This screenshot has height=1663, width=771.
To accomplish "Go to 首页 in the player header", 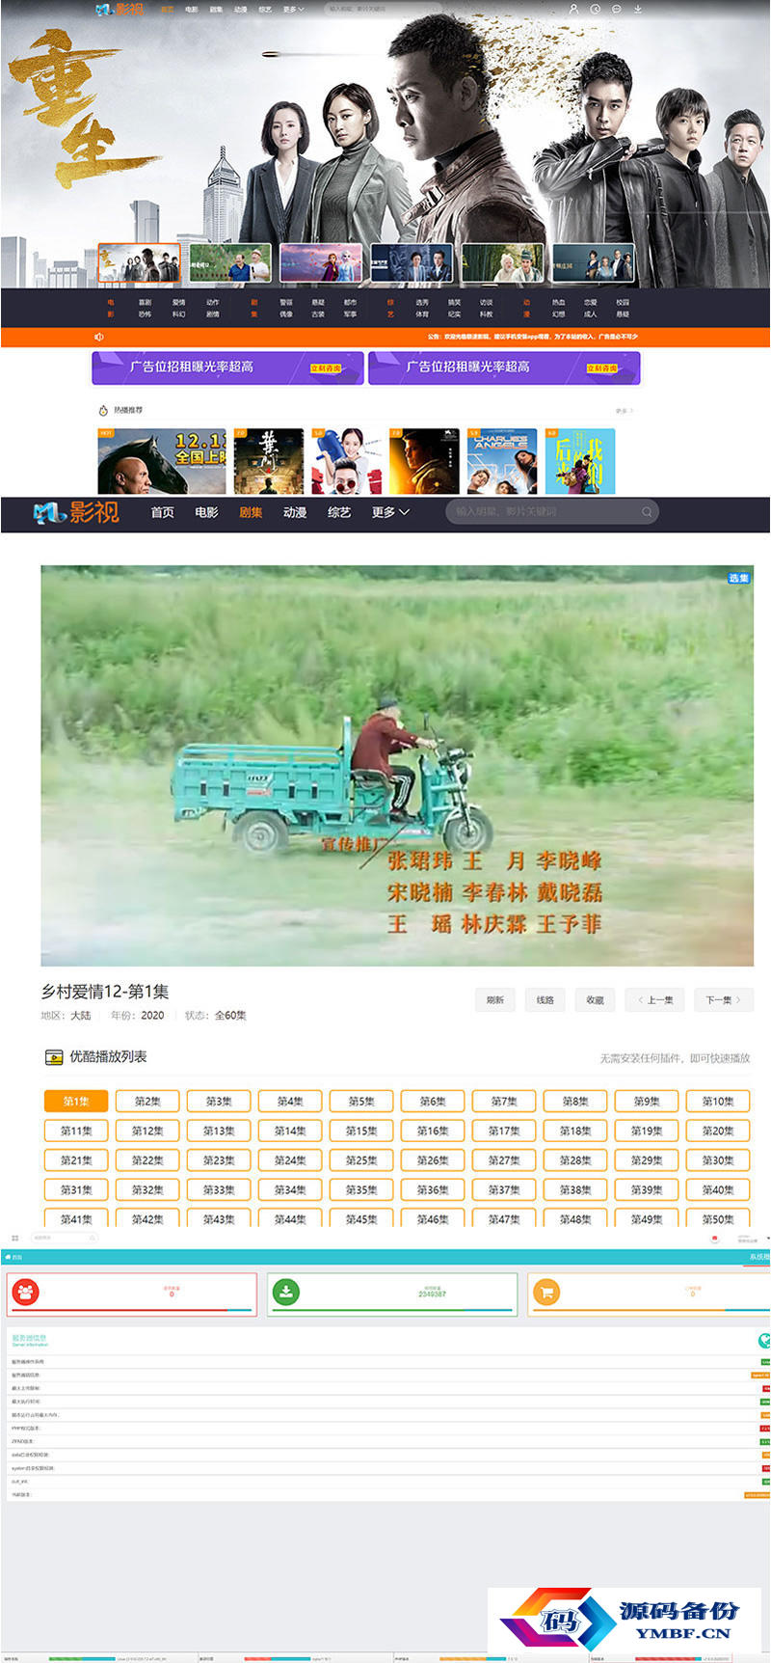I will [x=162, y=512].
